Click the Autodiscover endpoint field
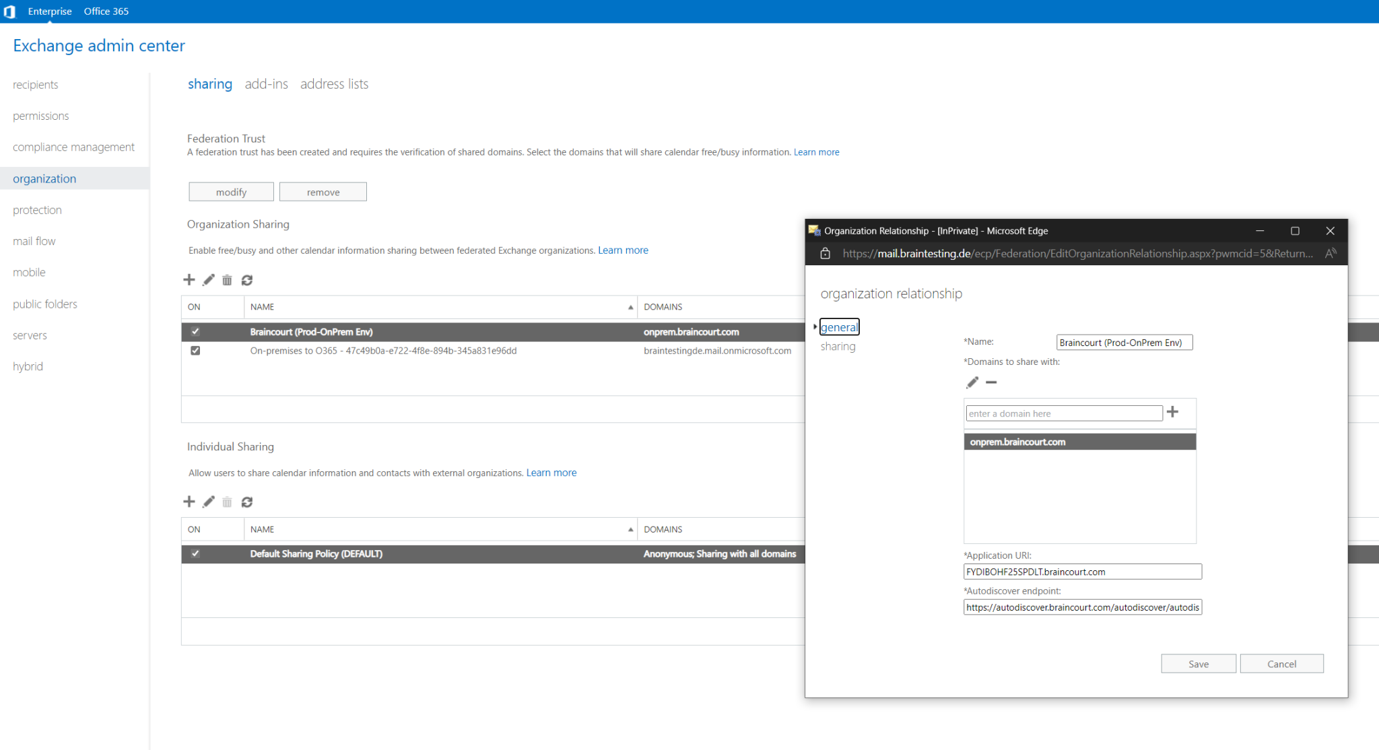Viewport: 1379px width, 750px height. 1083,607
